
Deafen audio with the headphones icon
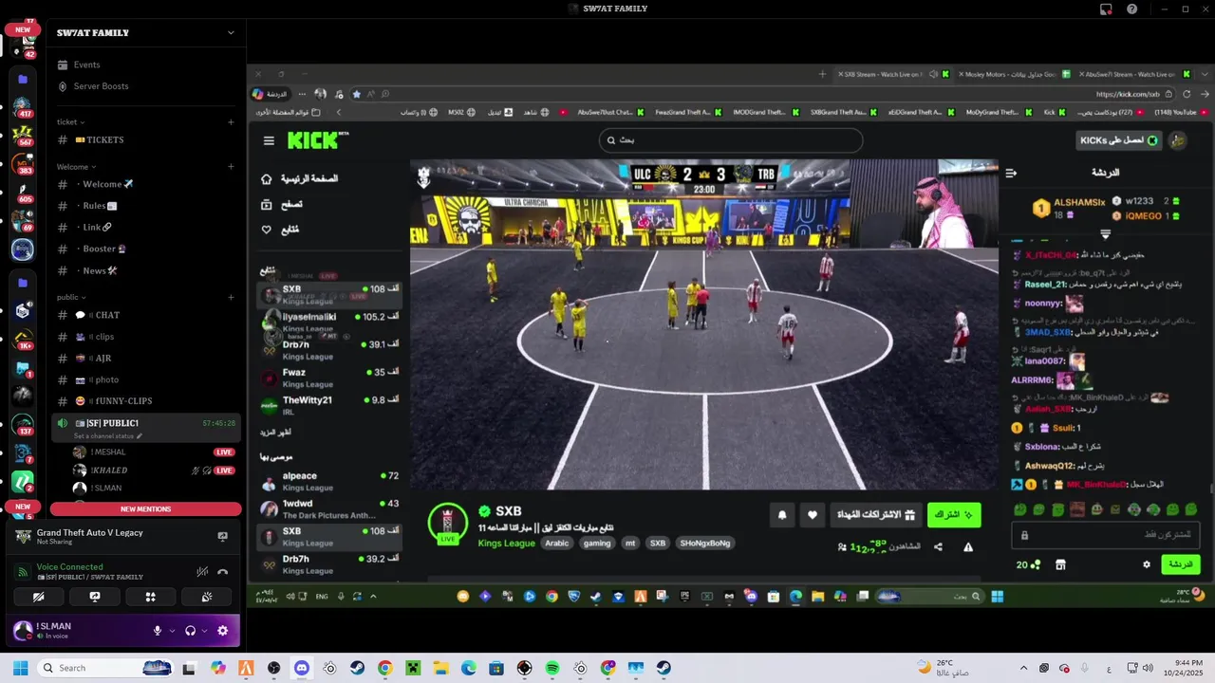190,630
